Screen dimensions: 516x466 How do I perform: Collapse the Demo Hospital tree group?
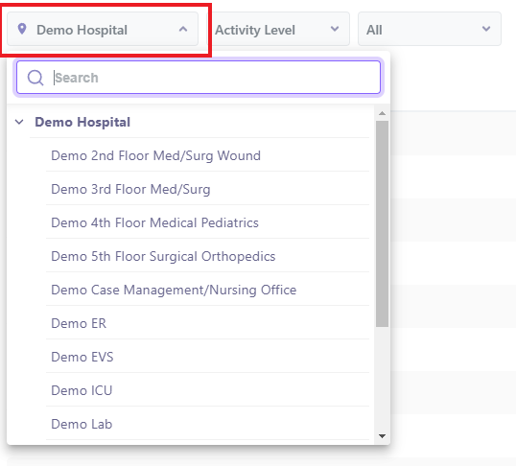(x=19, y=122)
